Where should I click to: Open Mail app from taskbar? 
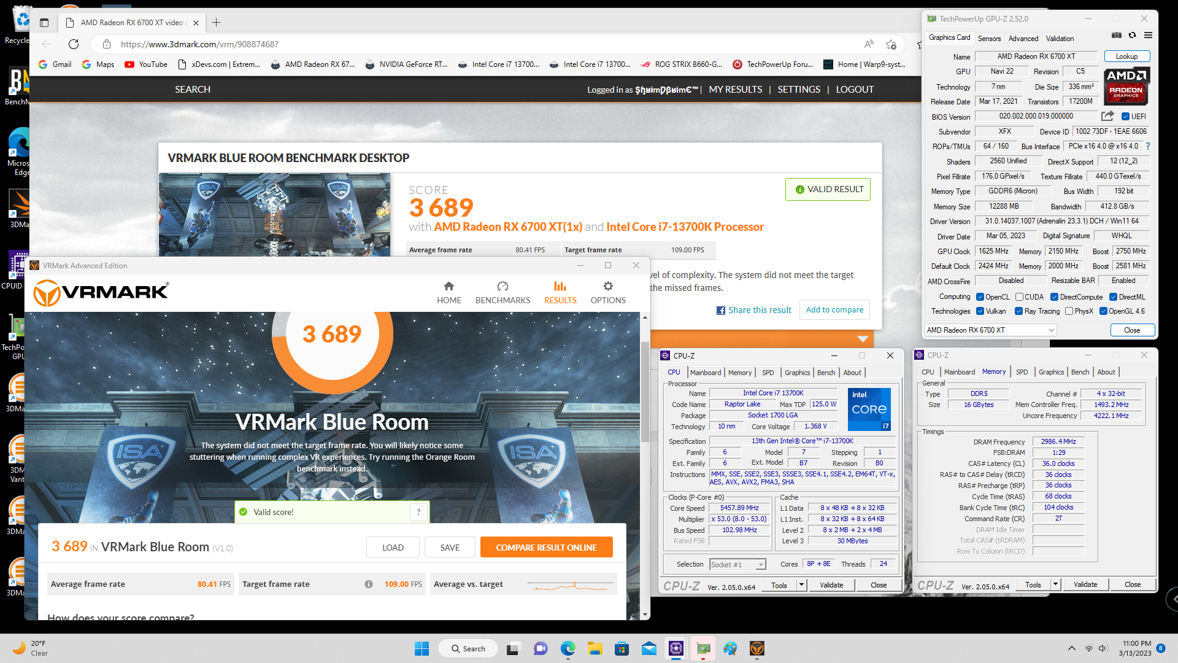(649, 649)
